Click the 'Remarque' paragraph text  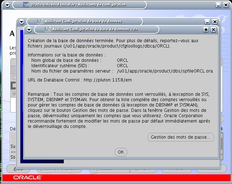(119, 110)
